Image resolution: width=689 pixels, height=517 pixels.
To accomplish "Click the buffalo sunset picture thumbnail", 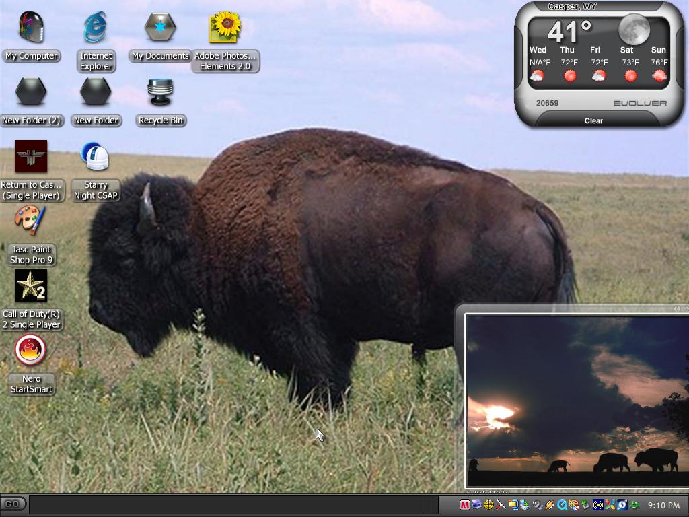I will [577, 401].
